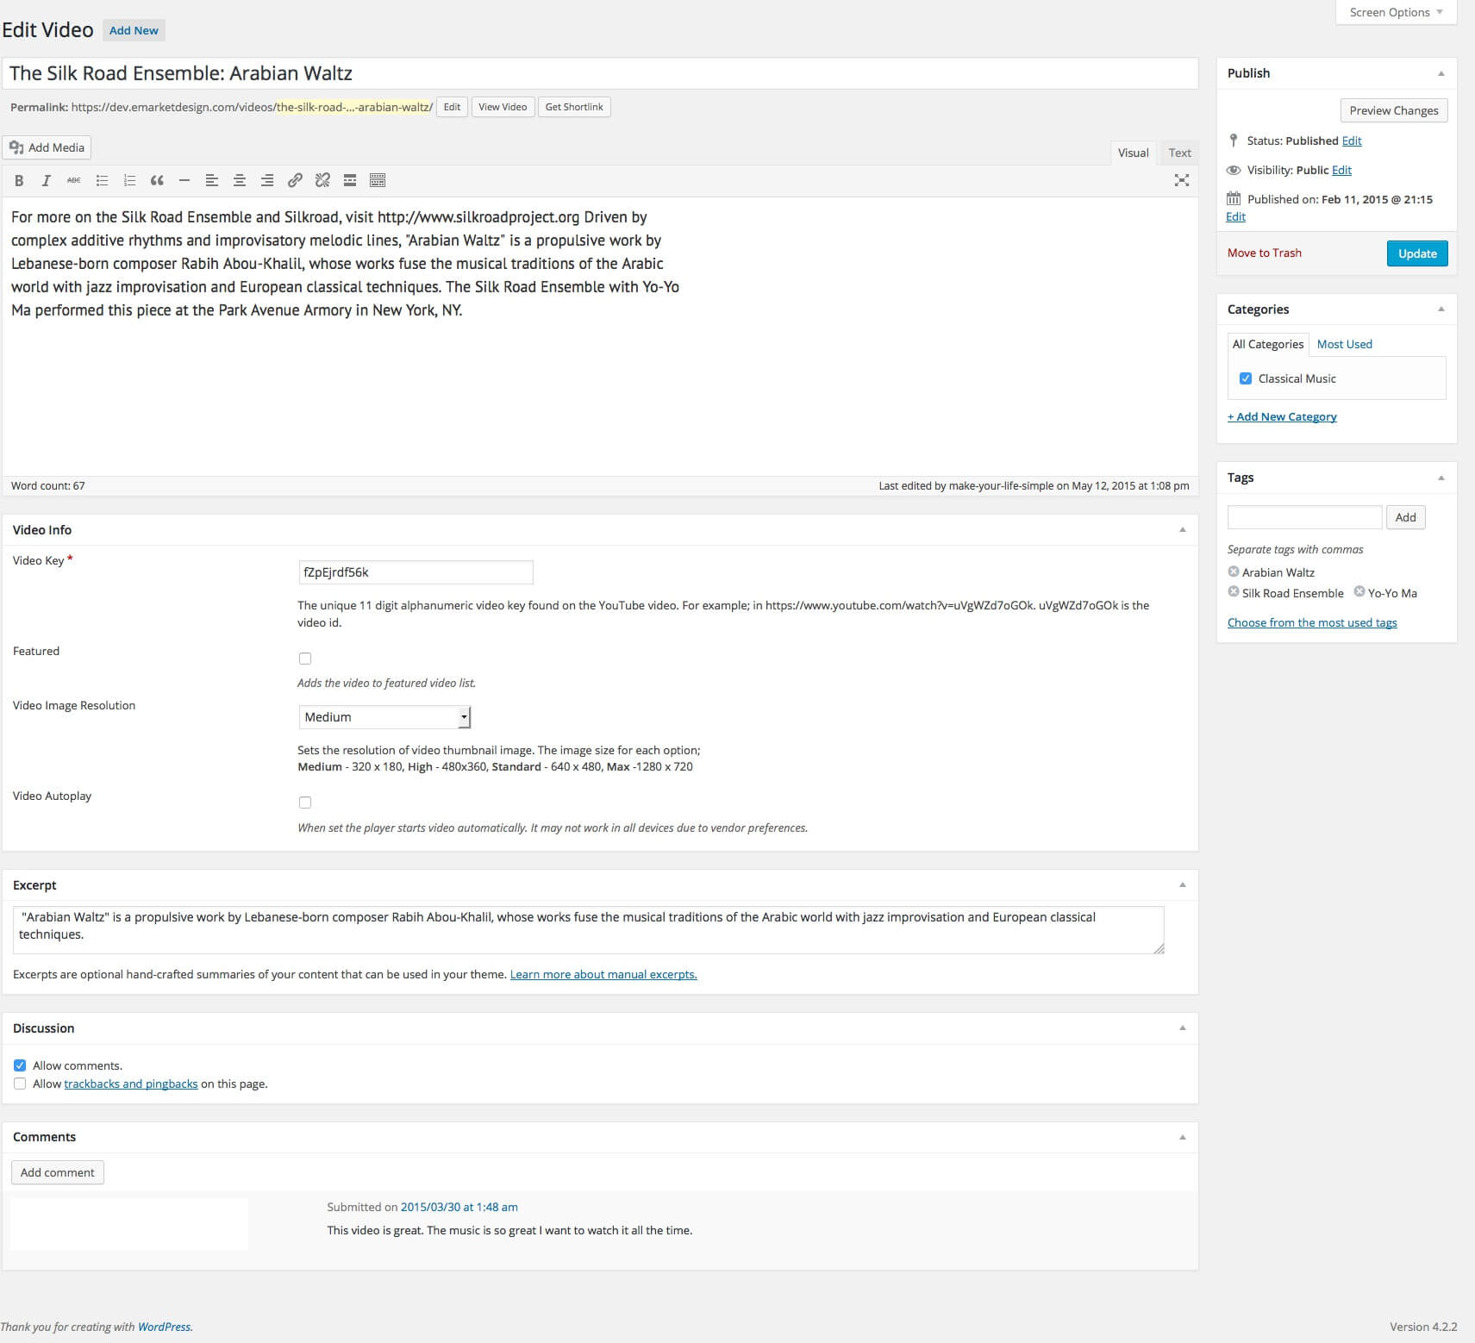The image size is (1475, 1343).
Task: Uncheck the Classical Music category
Action: coord(1245,378)
